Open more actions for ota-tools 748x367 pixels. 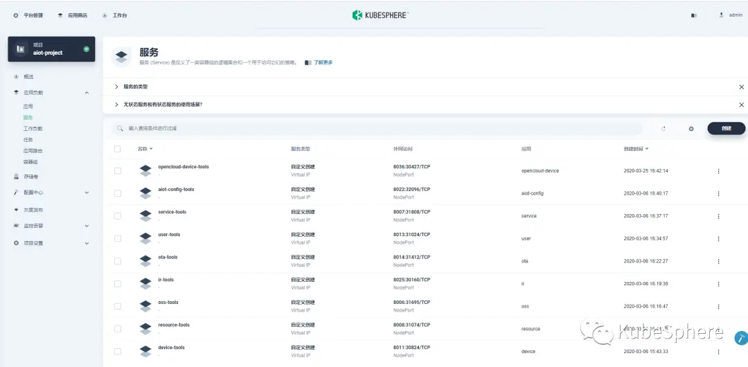click(718, 261)
